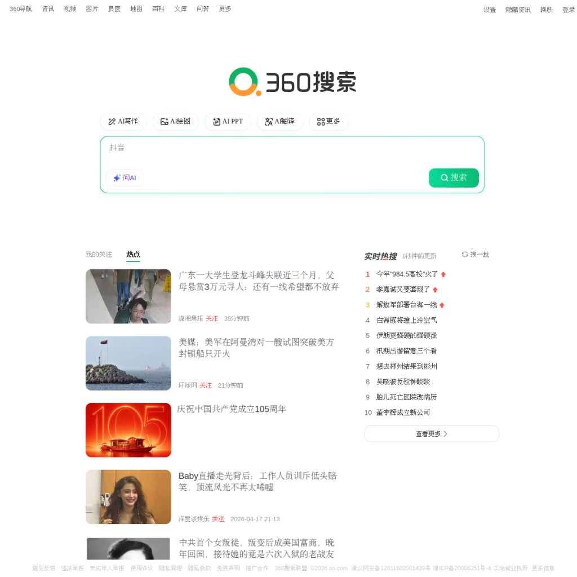Open the 换肤 skin changer

tap(547, 10)
